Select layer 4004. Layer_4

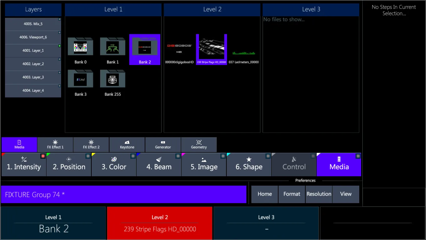[x=33, y=91]
